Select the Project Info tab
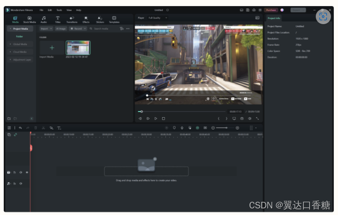 tap(274, 18)
